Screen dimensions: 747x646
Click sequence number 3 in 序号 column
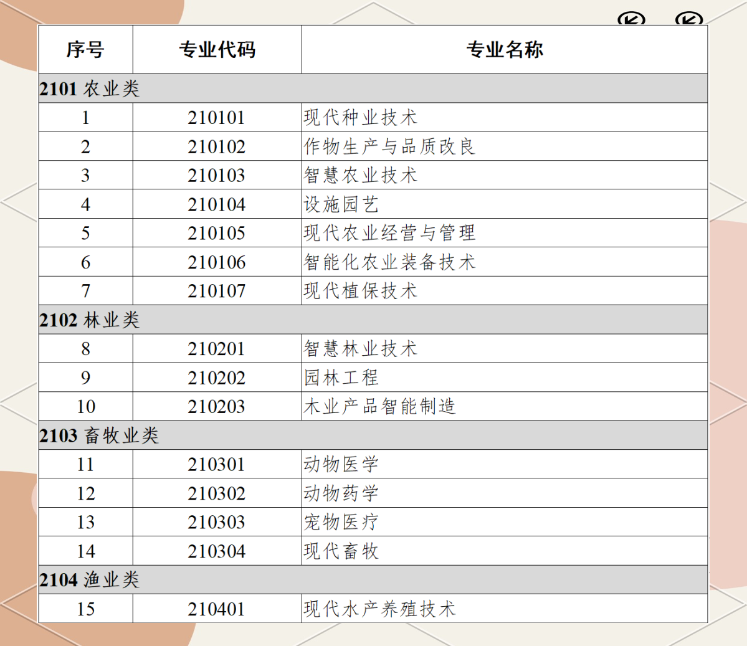(x=85, y=175)
